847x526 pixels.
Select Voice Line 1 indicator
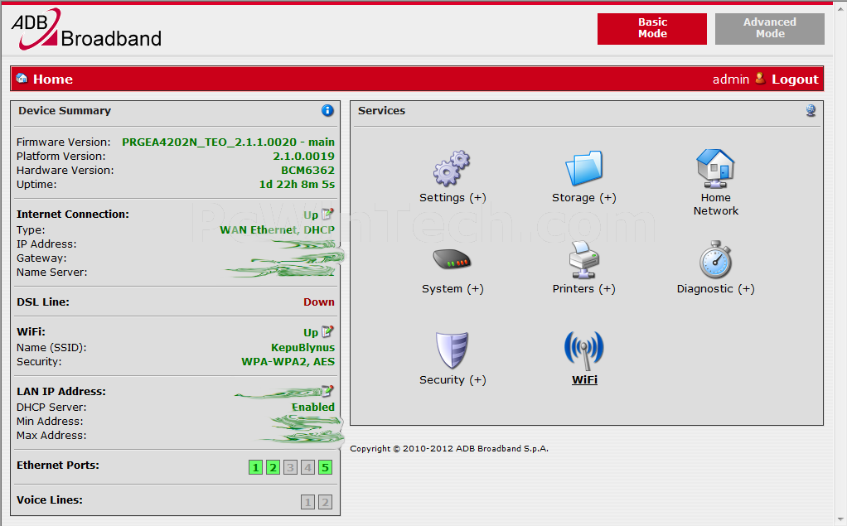pyautogui.click(x=307, y=502)
